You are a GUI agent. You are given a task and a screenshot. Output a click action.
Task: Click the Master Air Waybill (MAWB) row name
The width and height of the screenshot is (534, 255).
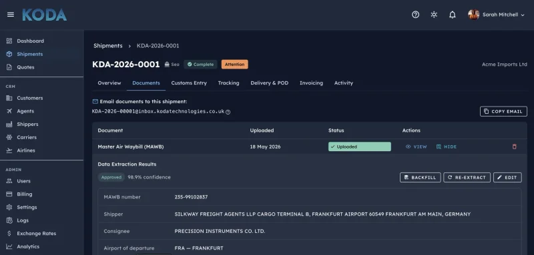coord(131,146)
